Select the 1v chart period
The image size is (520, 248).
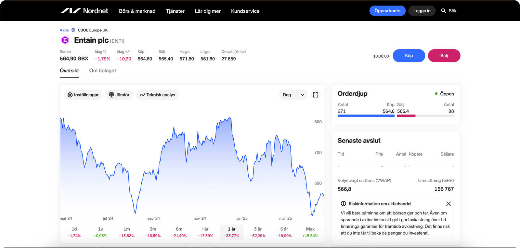tap(100, 232)
